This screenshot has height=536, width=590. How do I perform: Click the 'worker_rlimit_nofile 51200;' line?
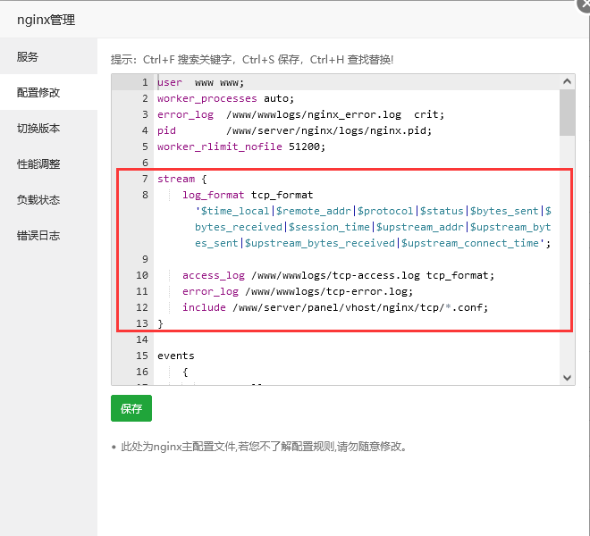(x=241, y=147)
